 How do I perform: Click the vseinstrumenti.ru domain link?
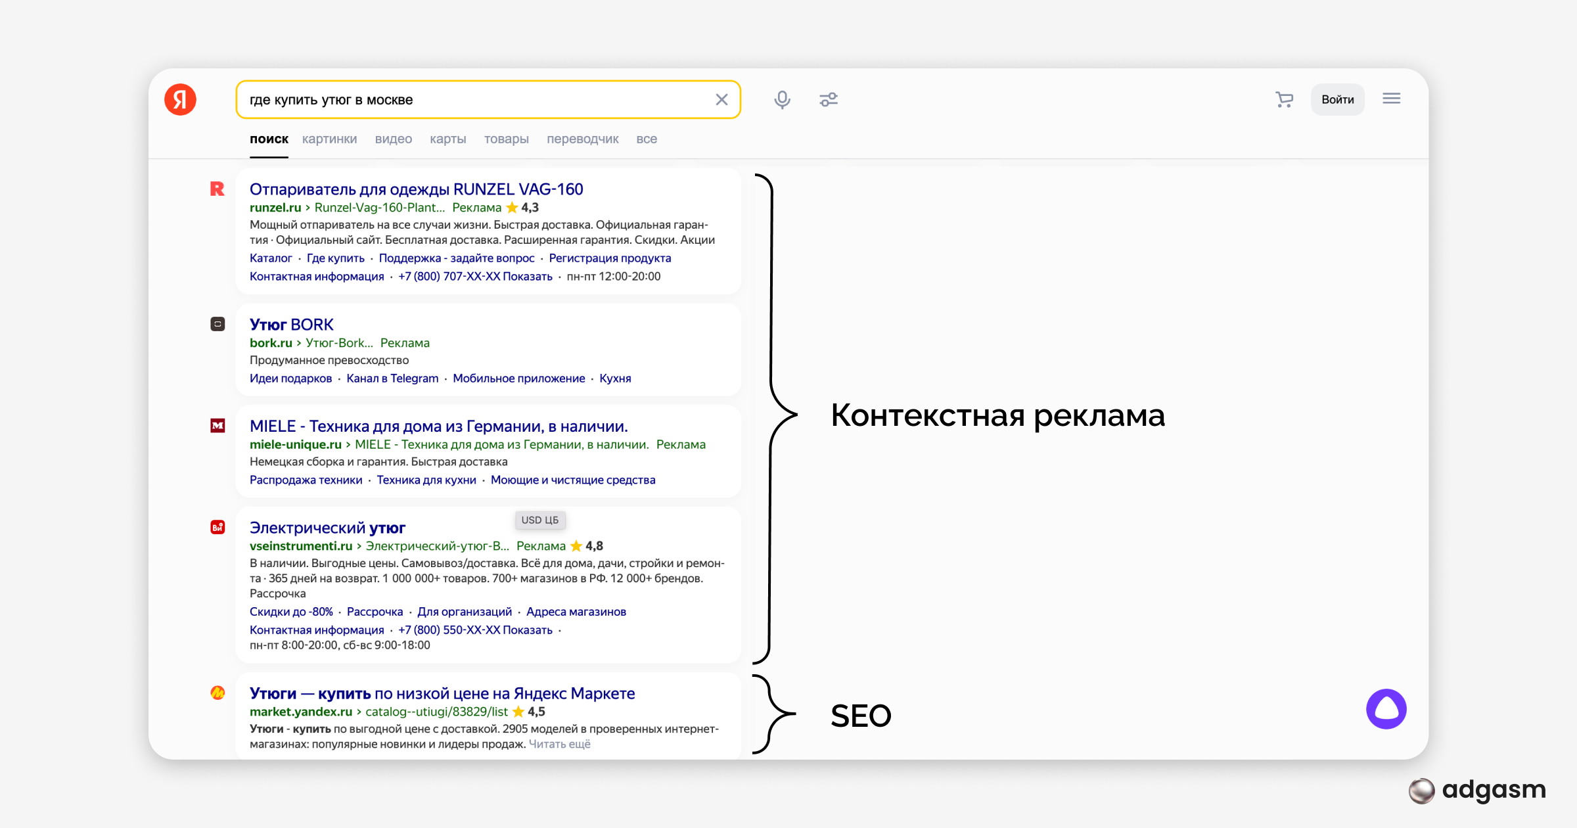click(x=301, y=546)
